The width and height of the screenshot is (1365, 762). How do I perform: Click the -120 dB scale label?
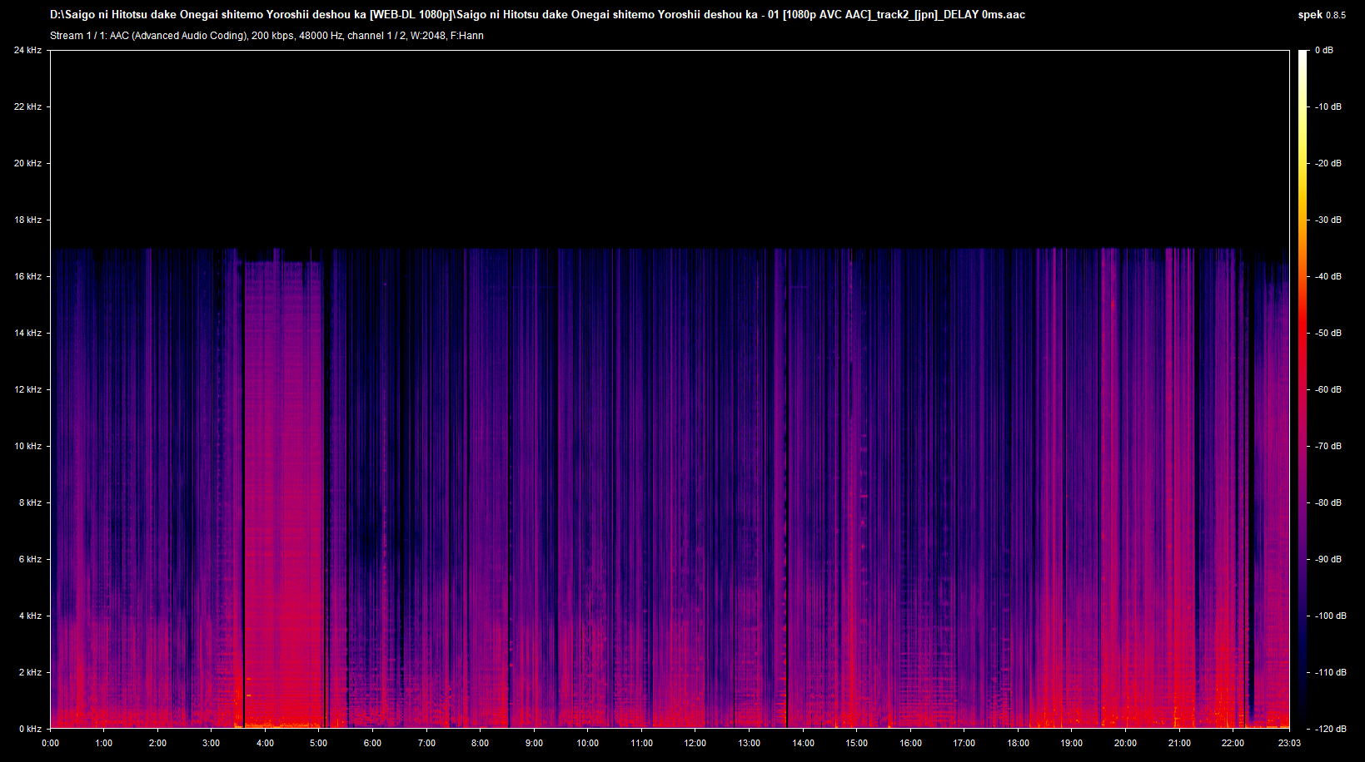[1330, 730]
